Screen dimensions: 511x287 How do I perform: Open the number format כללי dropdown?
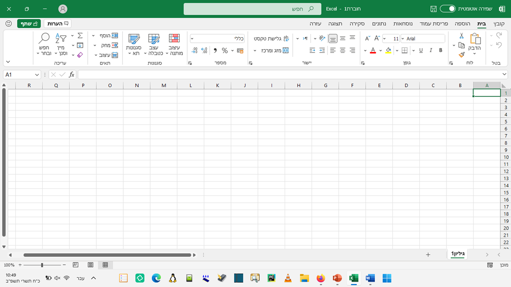pyautogui.click(x=192, y=39)
